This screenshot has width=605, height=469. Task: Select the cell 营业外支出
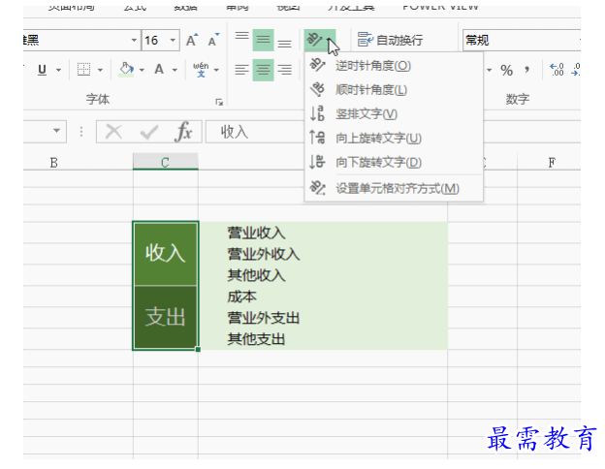(323, 318)
